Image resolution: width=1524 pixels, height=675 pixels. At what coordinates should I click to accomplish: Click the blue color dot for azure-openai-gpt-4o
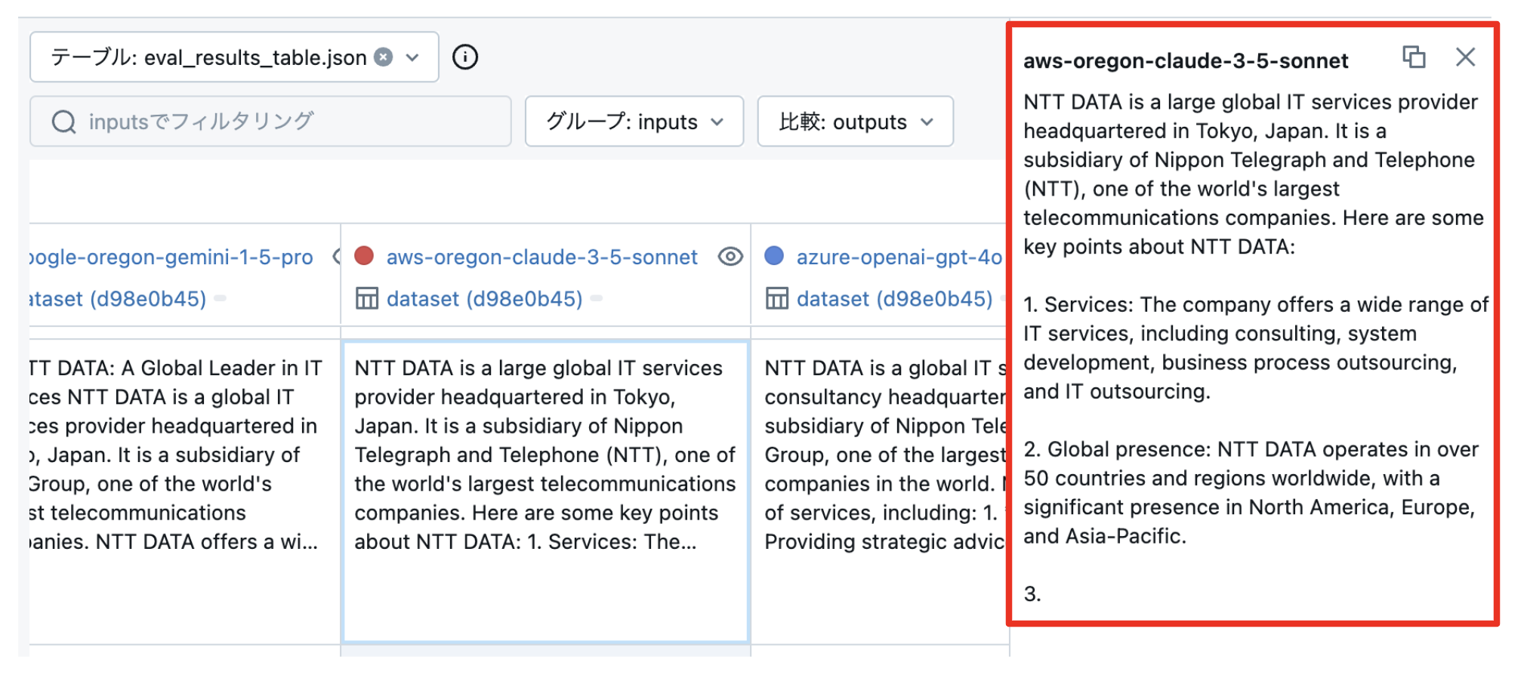[774, 256]
